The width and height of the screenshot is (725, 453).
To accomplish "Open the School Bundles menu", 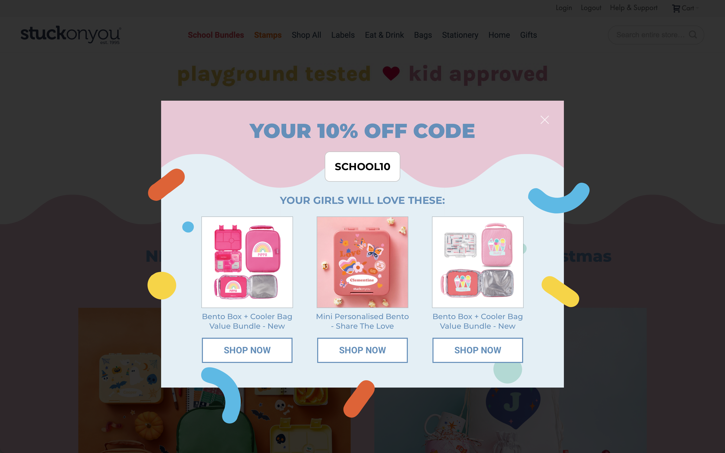I will point(216,35).
